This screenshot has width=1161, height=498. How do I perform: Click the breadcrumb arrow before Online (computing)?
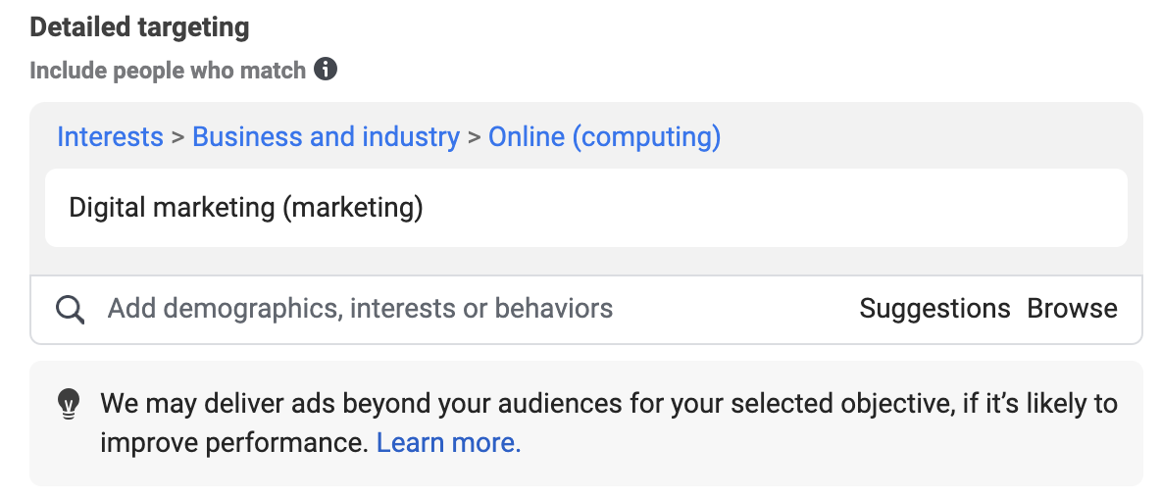474,137
